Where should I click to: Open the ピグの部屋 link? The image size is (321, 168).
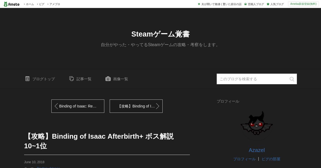[271, 159]
